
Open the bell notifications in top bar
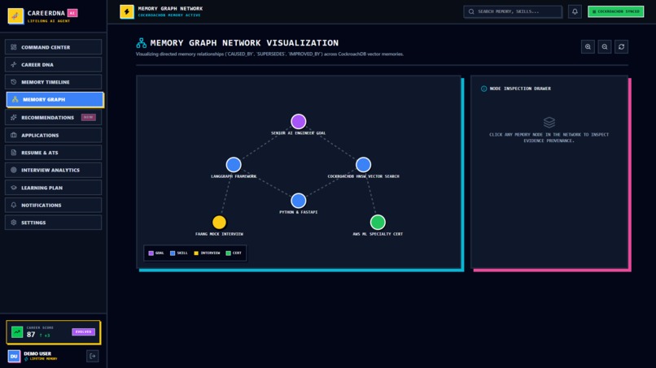pyautogui.click(x=575, y=11)
